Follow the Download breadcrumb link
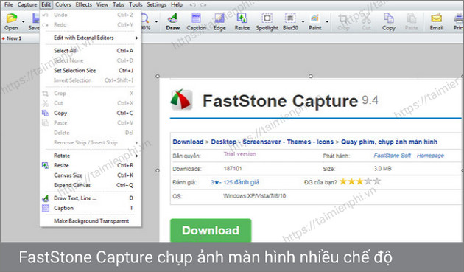The width and height of the screenshot is (464, 272). pos(188,142)
